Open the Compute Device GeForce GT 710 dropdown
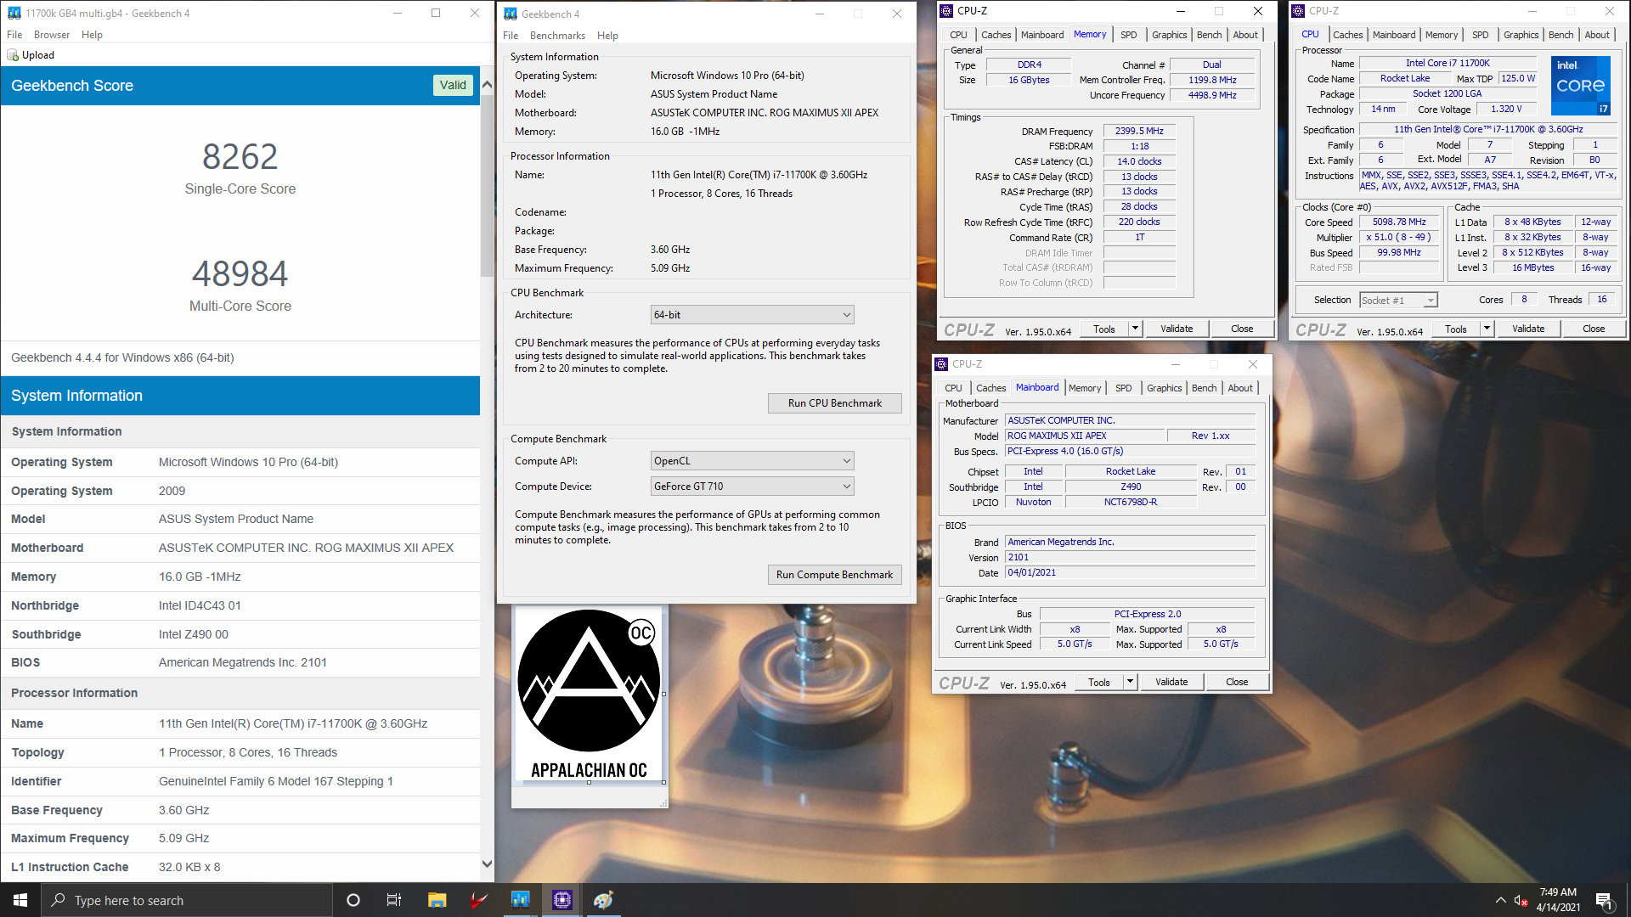The image size is (1631, 917). pos(752,487)
